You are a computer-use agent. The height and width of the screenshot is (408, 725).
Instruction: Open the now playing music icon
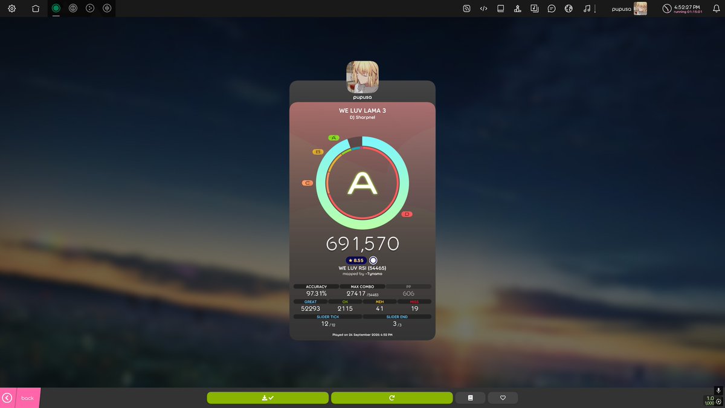(x=587, y=8)
